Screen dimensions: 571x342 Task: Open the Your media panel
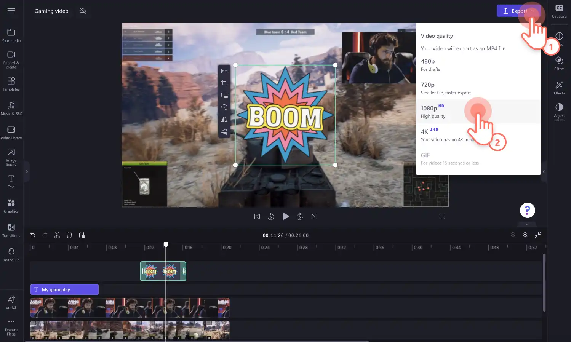coord(11,35)
